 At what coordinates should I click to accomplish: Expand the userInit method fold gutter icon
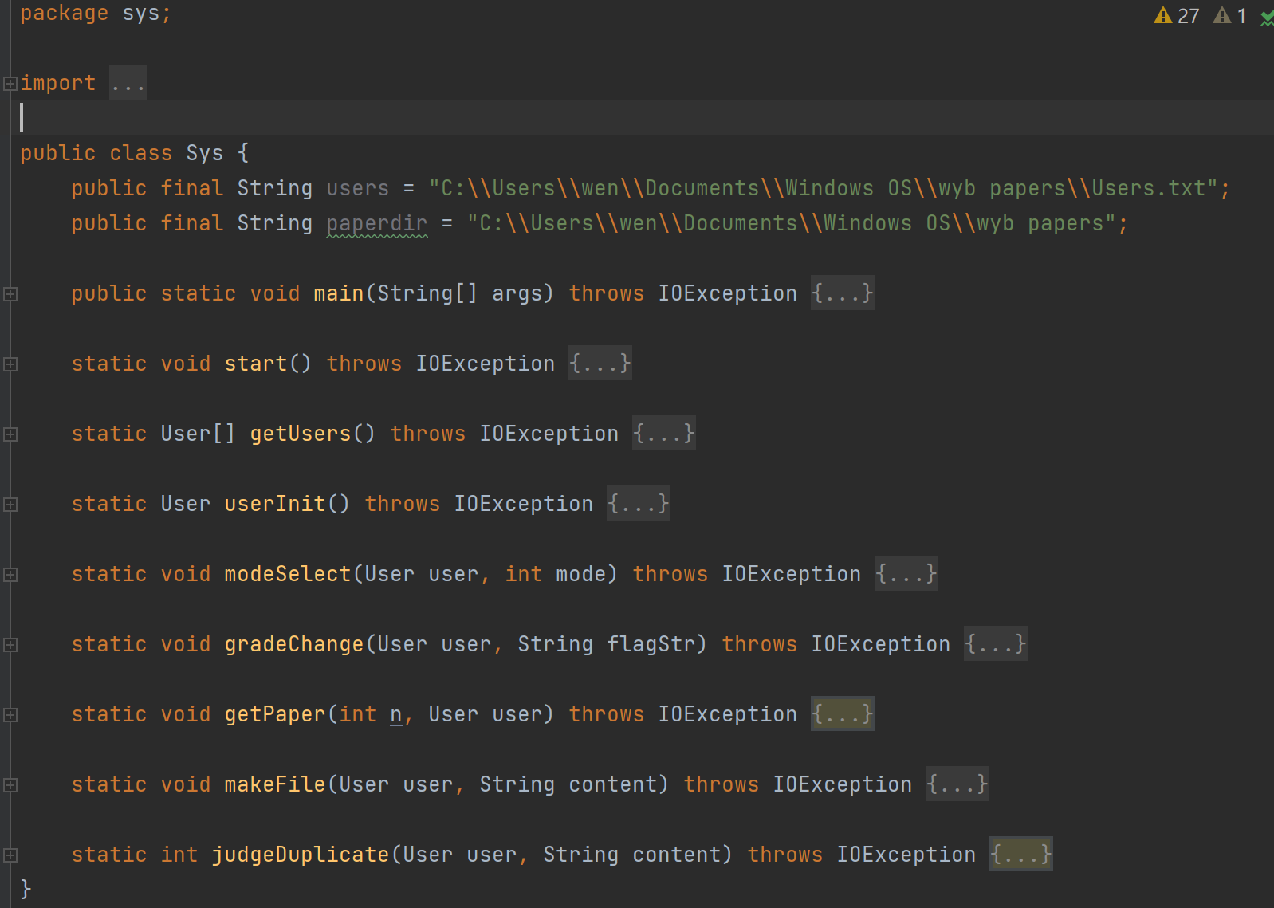(x=10, y=504)
